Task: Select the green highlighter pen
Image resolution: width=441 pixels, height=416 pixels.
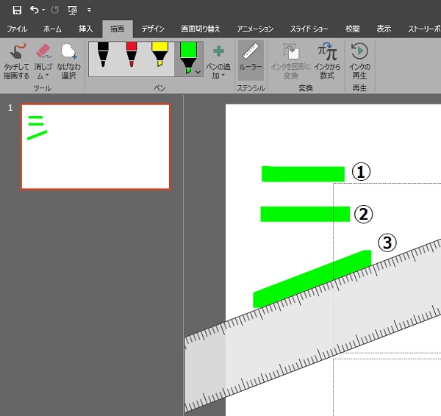Action: 188,58
